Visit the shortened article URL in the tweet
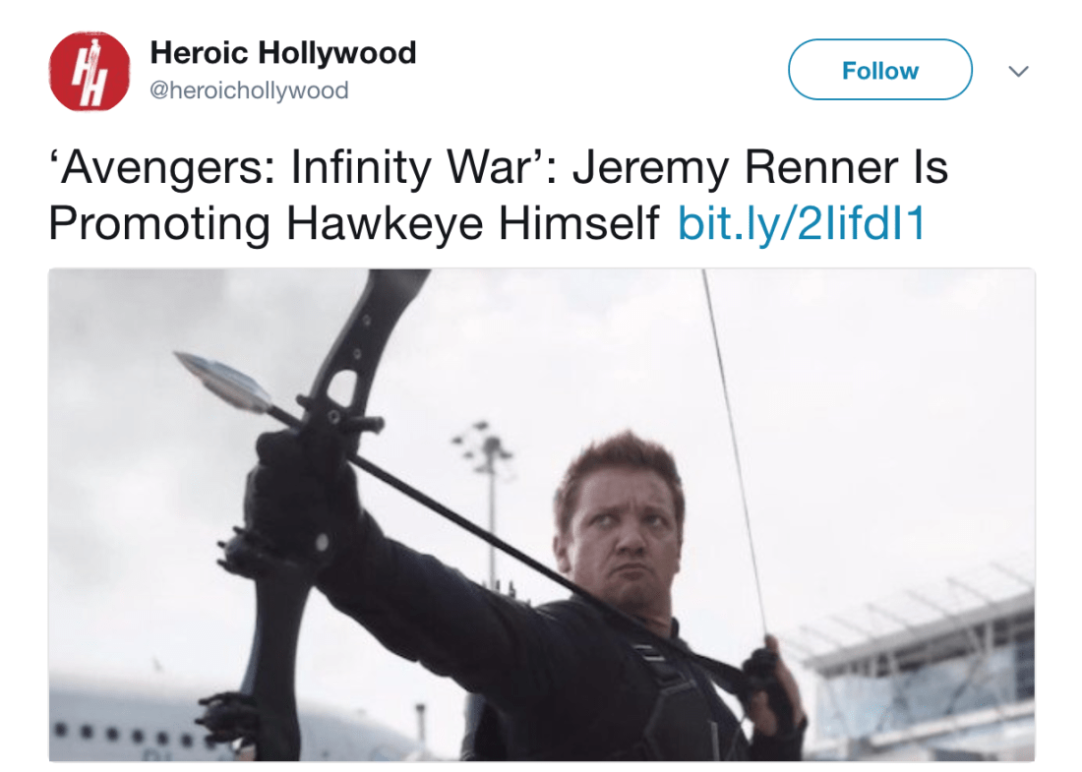The width and height of the screenshot is (1082, 772). [x=802, y=224]
